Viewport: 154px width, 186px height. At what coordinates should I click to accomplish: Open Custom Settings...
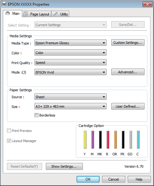[128, 43]
